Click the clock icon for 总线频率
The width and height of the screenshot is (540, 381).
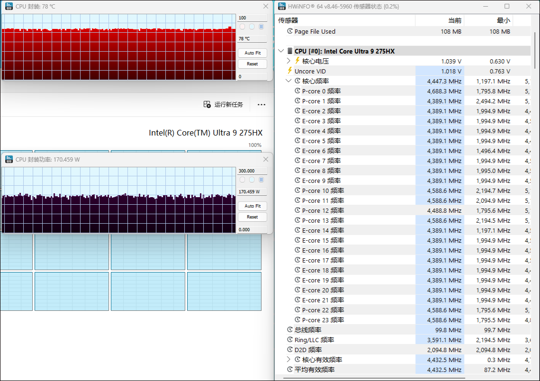[290, 329]
